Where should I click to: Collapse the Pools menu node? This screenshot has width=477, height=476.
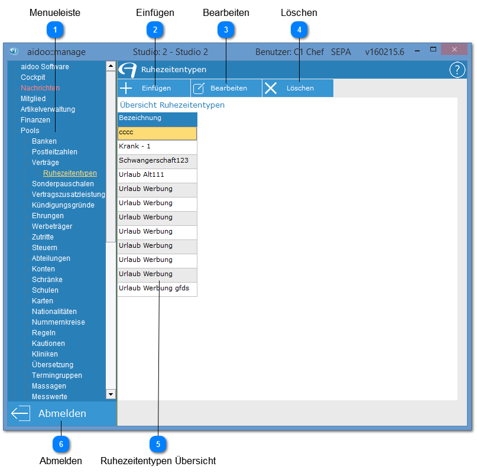(x=30, y=131)
